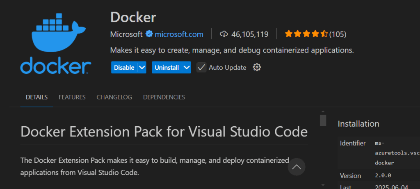This screenshot has height=189, width=420.
Task: Open the Uninstall dropdown arrow
Action: click(187, 68)
